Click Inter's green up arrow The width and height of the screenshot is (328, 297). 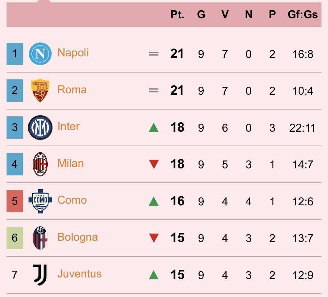click(154, 127)
